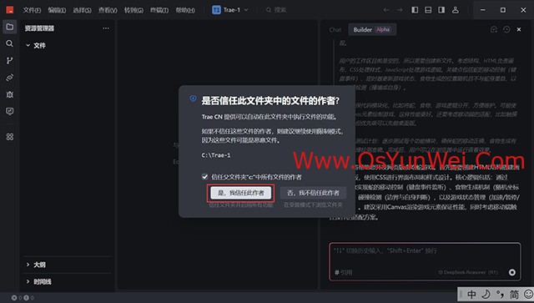Open the IME smiley emoji icon

click(x=528, y=294)
